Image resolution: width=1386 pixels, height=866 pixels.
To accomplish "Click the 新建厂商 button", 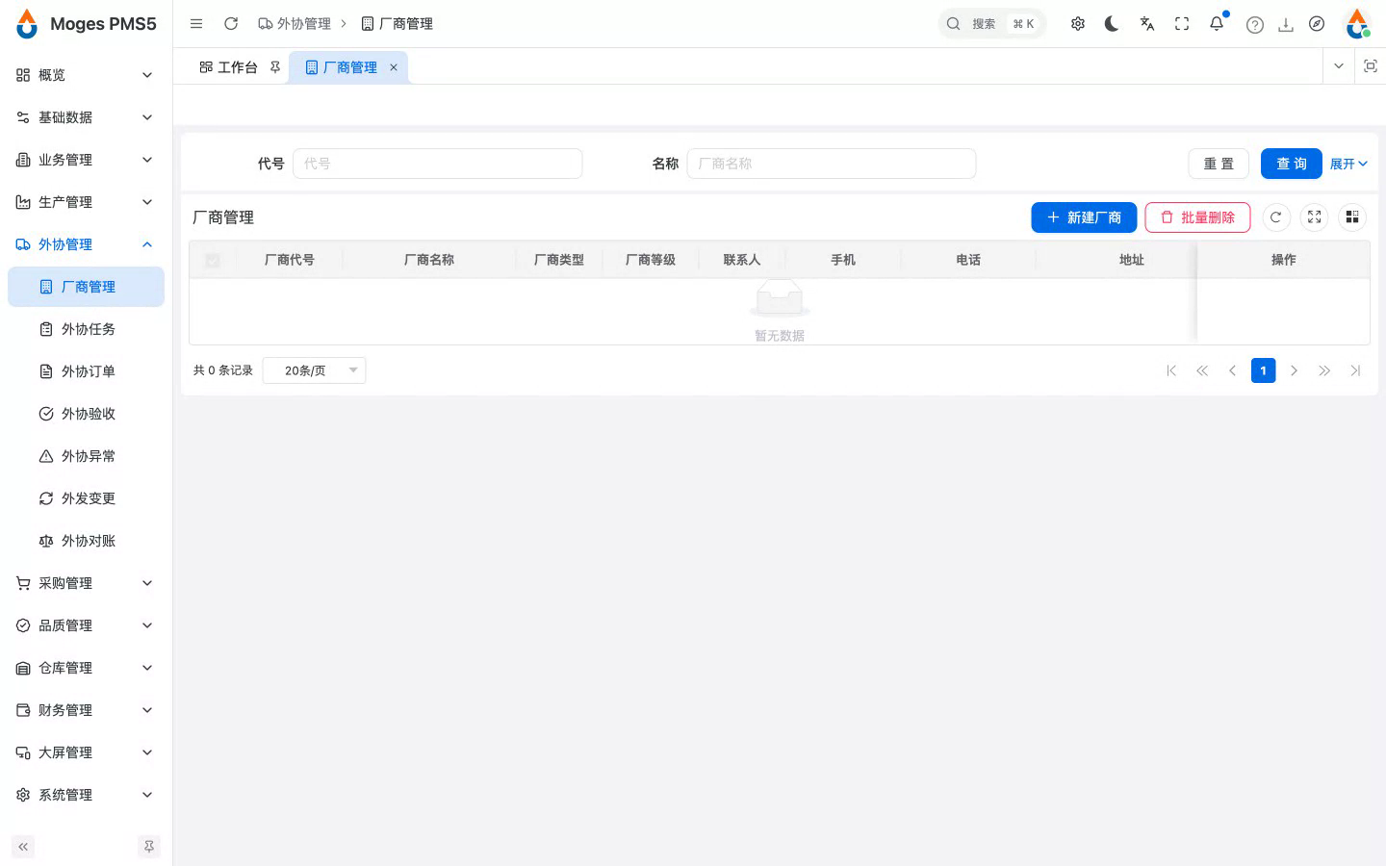I will click(1084, 217).
